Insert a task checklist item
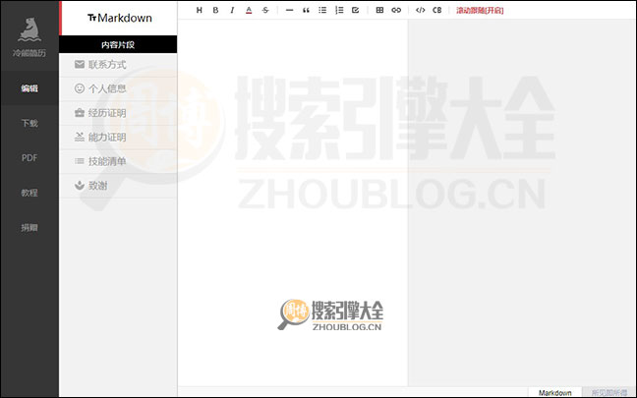This screenshot has width=637, height=398. point(356,10)
